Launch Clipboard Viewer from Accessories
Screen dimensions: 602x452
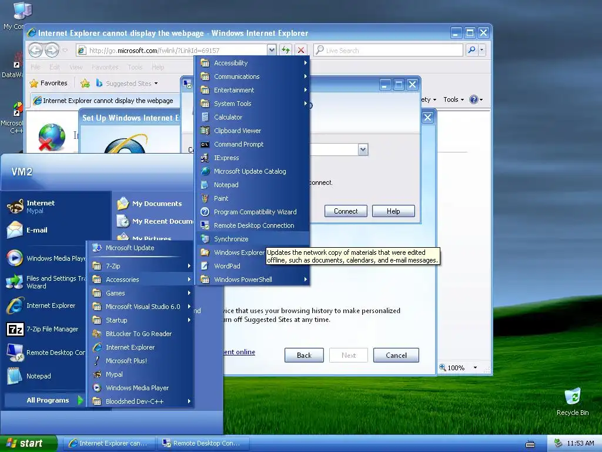[x=253, y=131]
